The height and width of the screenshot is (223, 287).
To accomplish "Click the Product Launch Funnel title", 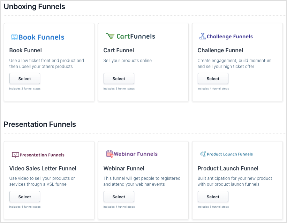I will 228,168.
